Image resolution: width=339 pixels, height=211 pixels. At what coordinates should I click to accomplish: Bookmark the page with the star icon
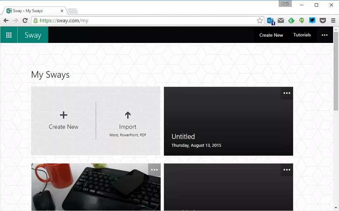point(260,21)
